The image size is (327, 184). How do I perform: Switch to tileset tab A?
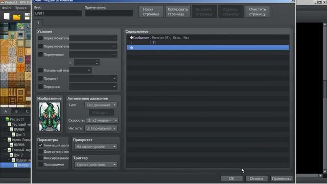tap(6, 111)
